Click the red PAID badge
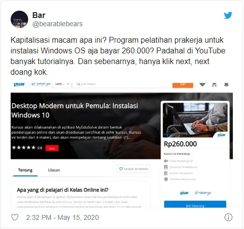This screenshot has height=229, width=244. click(x=52, y=148)
